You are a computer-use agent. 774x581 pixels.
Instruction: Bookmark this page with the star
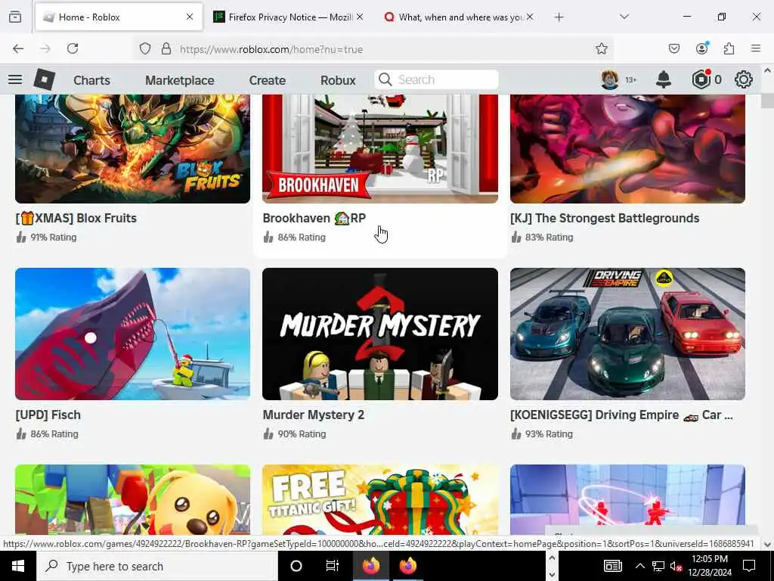tap(601, 48)
